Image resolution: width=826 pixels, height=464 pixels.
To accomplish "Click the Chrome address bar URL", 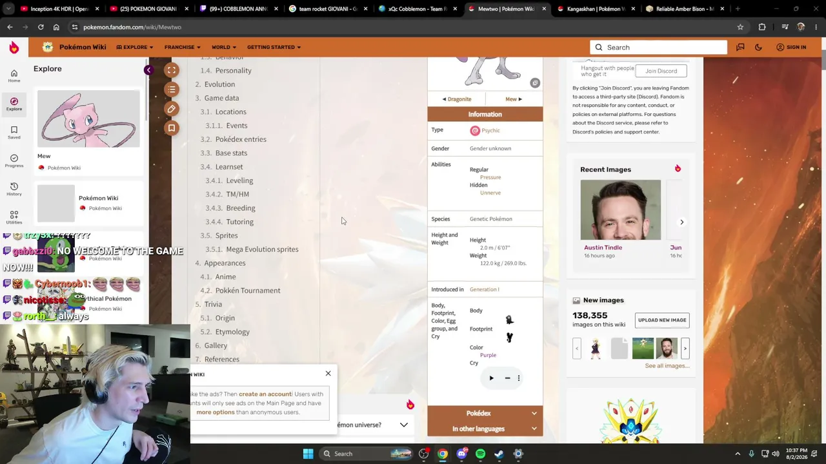I will point(132,27).
